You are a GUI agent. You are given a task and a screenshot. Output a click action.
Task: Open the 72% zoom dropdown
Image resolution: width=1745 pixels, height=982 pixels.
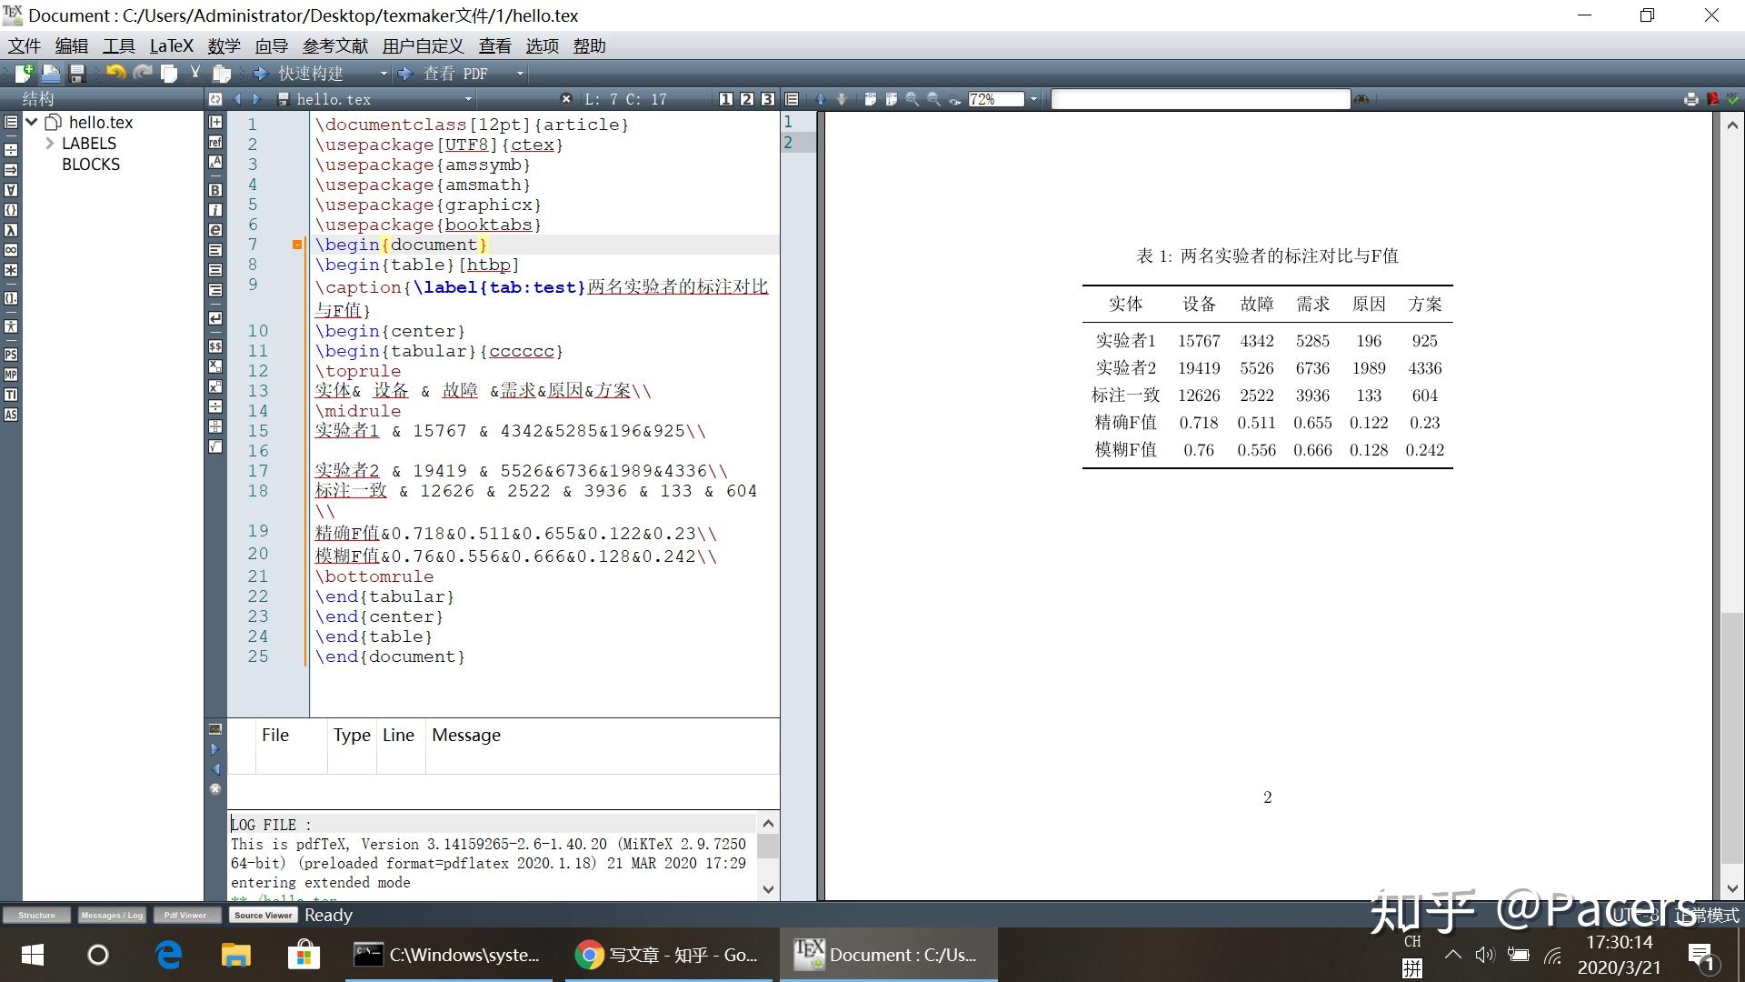(x=1033, y=99)
